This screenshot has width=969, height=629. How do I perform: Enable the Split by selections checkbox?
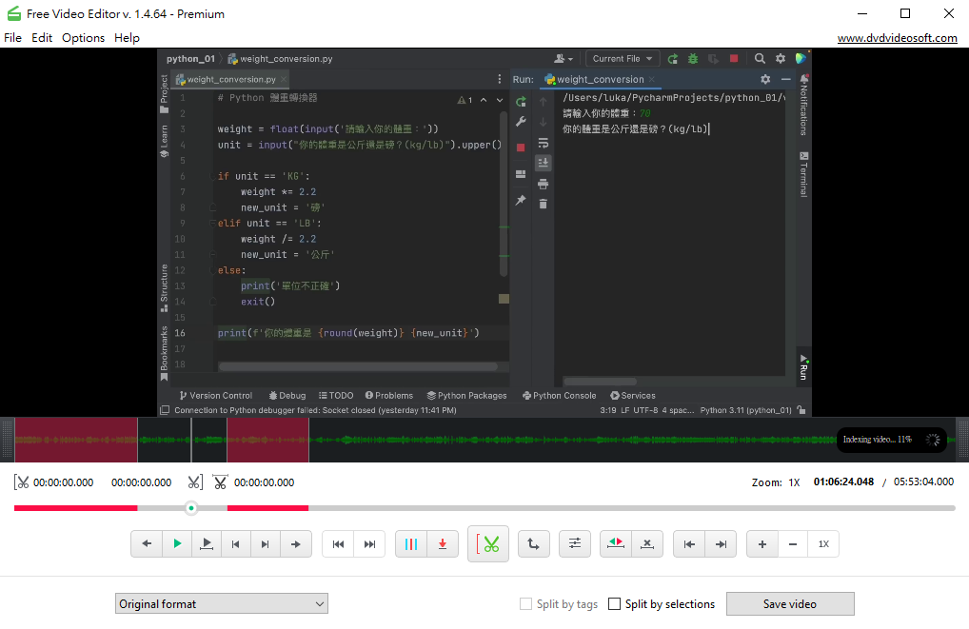[x=615, y=604]
